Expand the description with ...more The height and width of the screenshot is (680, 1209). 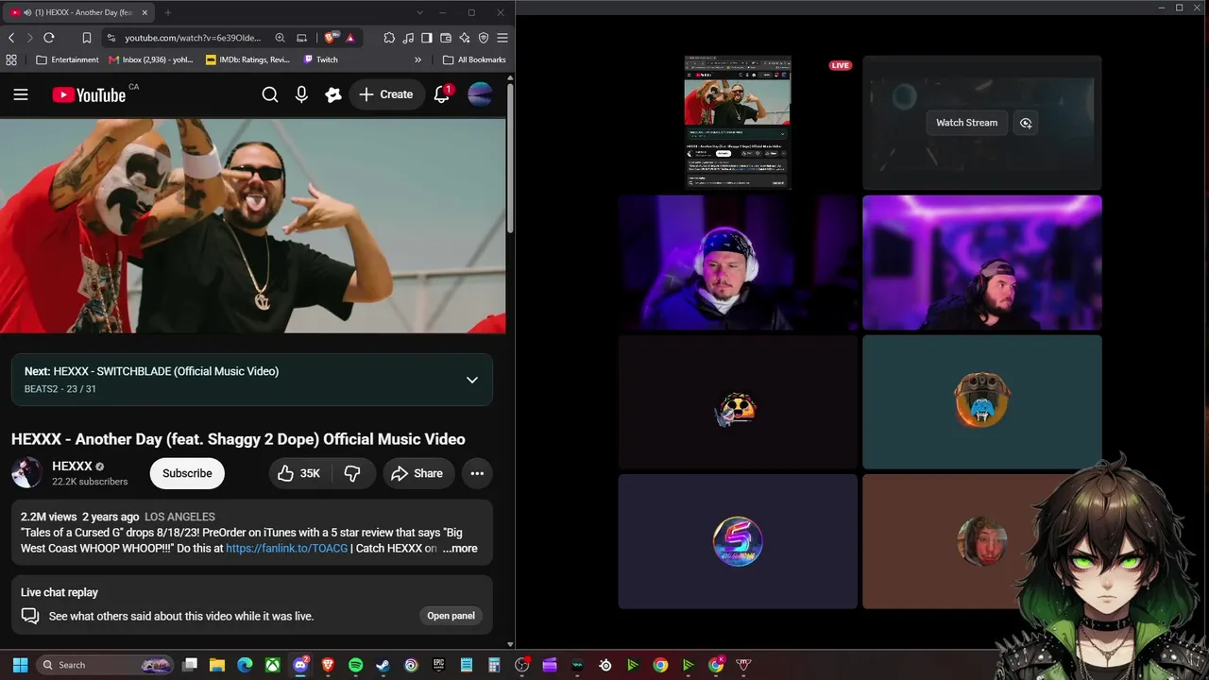pyautogui.click(x=460, y=548)
